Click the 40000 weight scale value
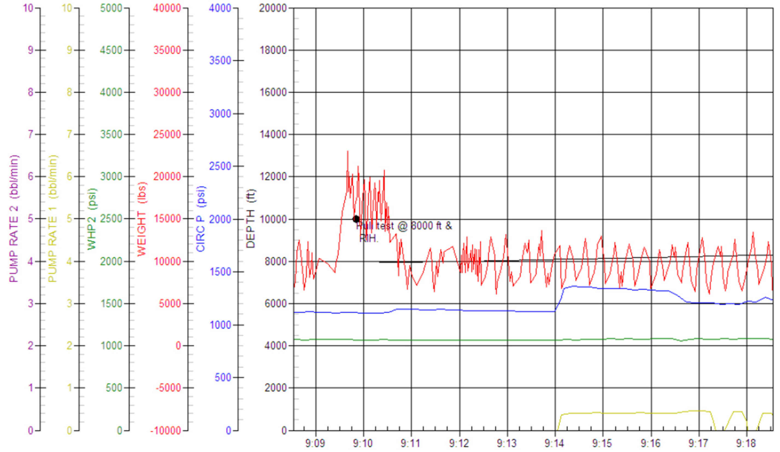The width and height of the screenshot is (780, 452). click(167, 8)
